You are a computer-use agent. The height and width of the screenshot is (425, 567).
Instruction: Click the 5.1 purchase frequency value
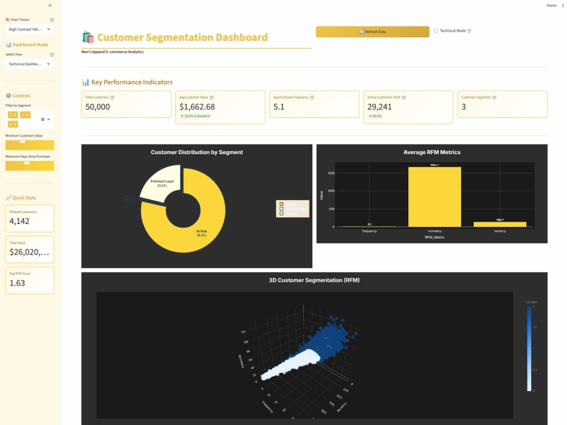pyautogui.click(x=279, y=107)
